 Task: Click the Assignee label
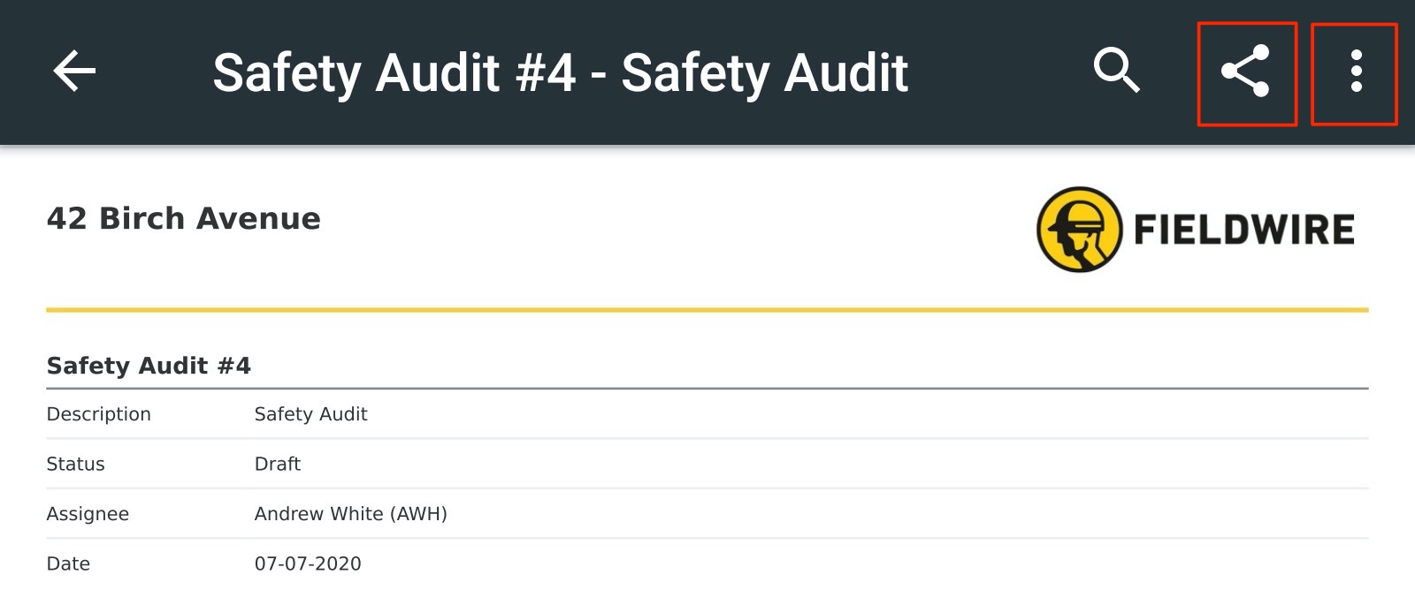[x=88, y=514]
